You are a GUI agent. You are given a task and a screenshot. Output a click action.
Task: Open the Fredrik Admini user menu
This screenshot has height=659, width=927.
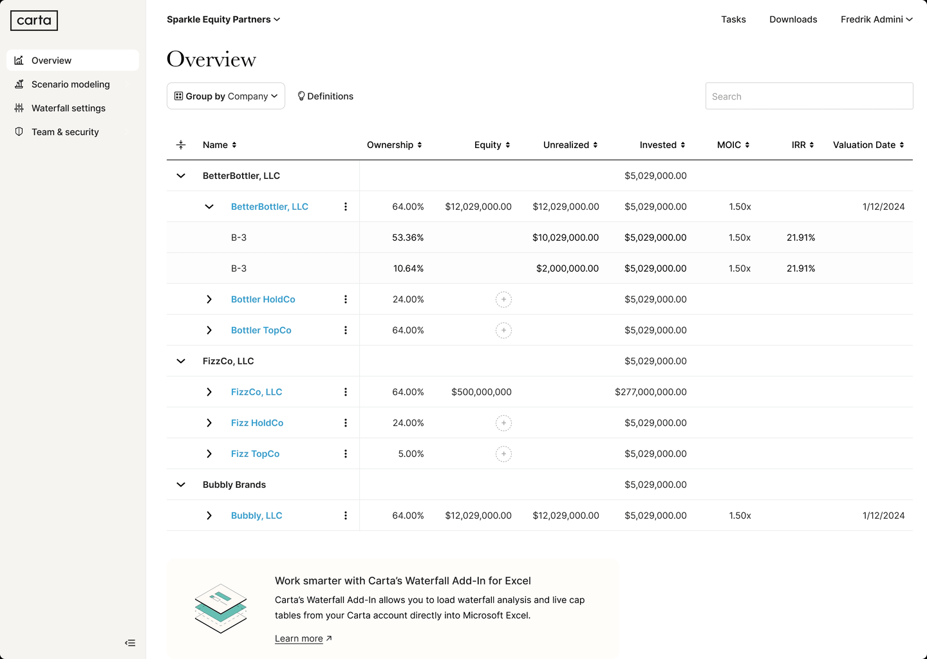tap(877, 19)
